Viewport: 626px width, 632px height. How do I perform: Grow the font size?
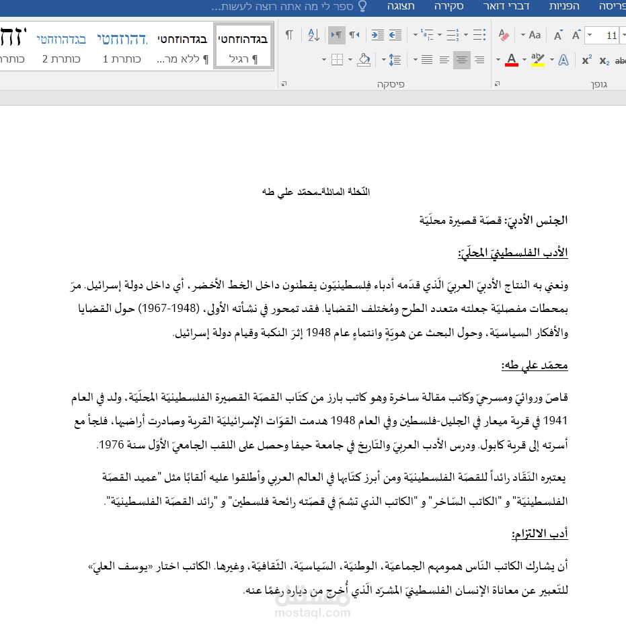click(x=576, y=36)
